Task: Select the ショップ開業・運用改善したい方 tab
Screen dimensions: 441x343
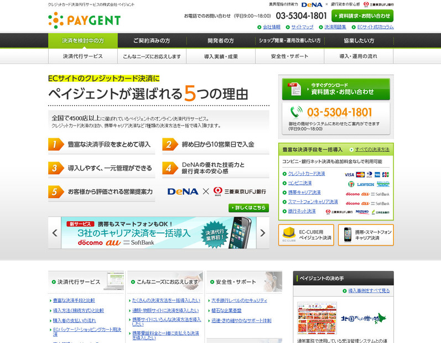Action: (x=290, y=41)
